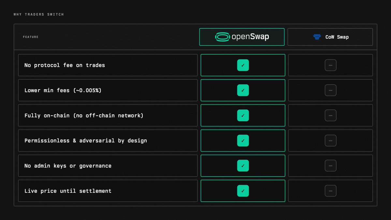Click the "No admin keys or governance" text
The image size is (391, 220).
[x=68, y=166]
